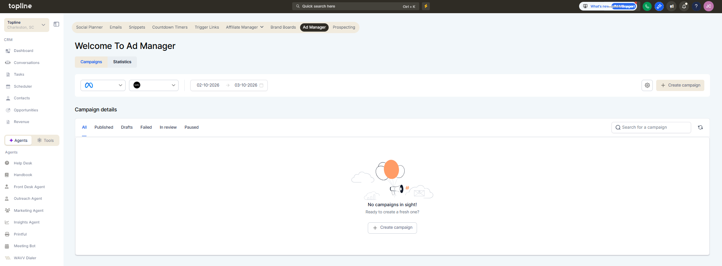
Task: Click Search for a campaign field
Action: [x=651, y=128]
